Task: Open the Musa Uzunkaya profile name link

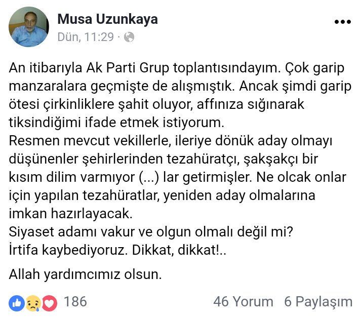Action: point(107,19)
